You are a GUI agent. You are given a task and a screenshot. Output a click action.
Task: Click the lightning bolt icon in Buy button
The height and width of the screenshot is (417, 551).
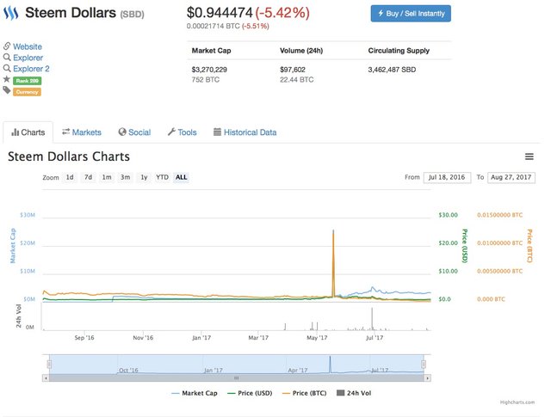[381, 14]
